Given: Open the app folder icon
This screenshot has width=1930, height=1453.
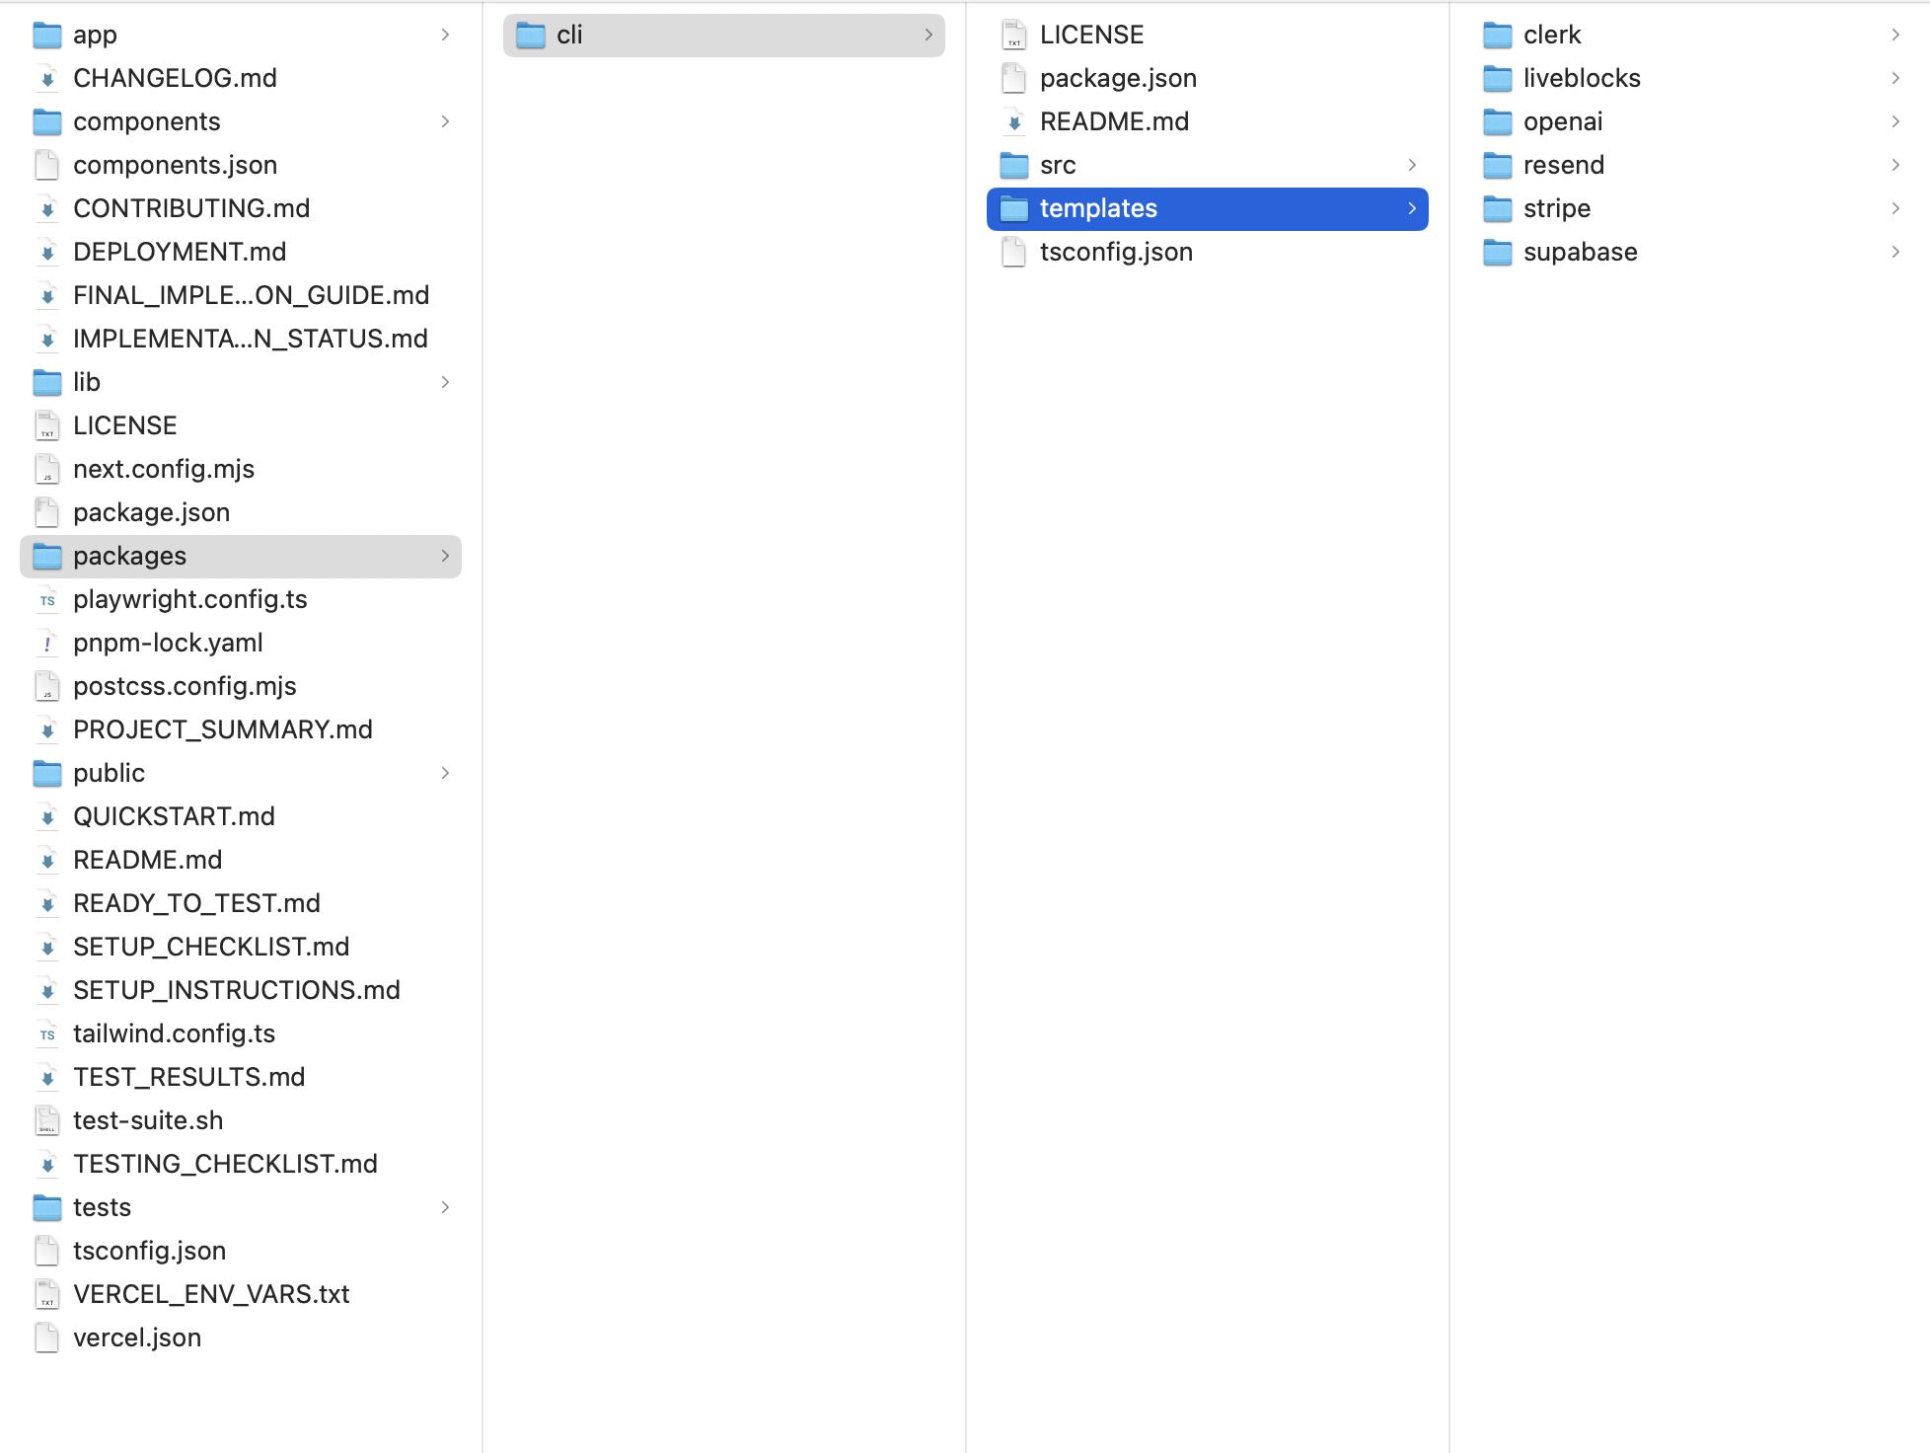Looking at the screenshot, I should tap(46, 34).
